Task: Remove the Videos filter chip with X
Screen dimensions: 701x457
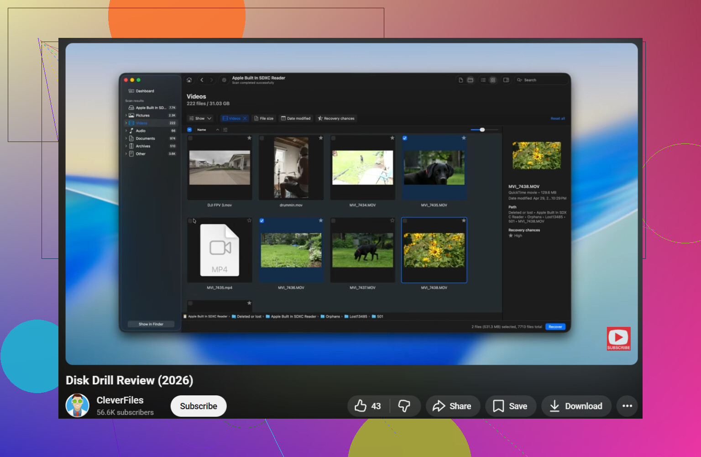Action: 245,118
